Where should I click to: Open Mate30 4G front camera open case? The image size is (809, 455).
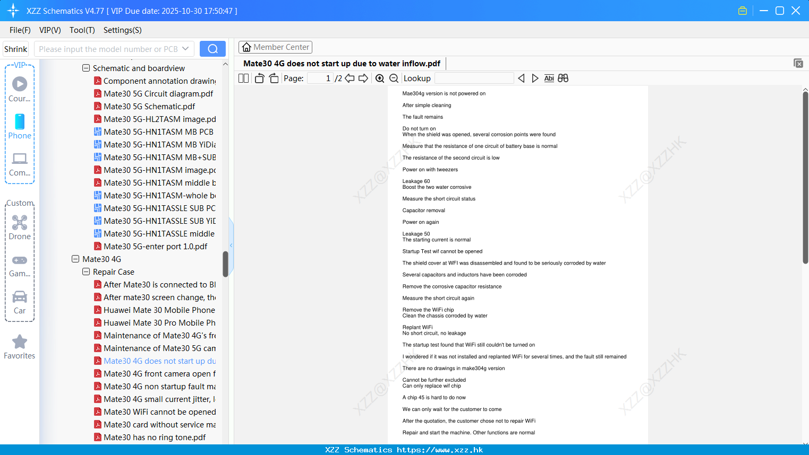tap(155, 374)
